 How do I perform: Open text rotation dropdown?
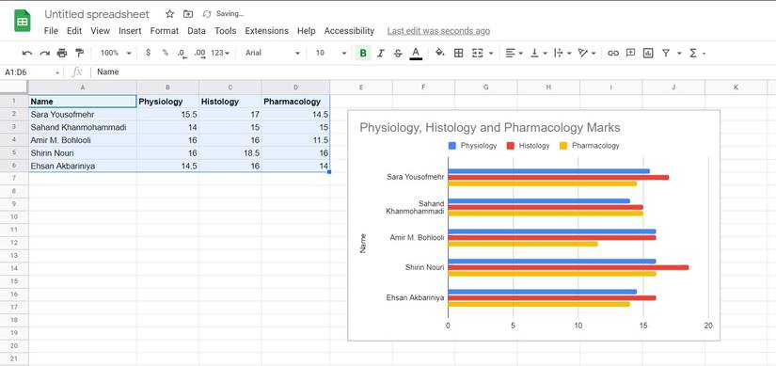[x=587, y=53]
